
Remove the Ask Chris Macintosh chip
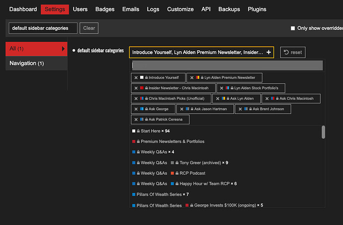click(267, 99)
